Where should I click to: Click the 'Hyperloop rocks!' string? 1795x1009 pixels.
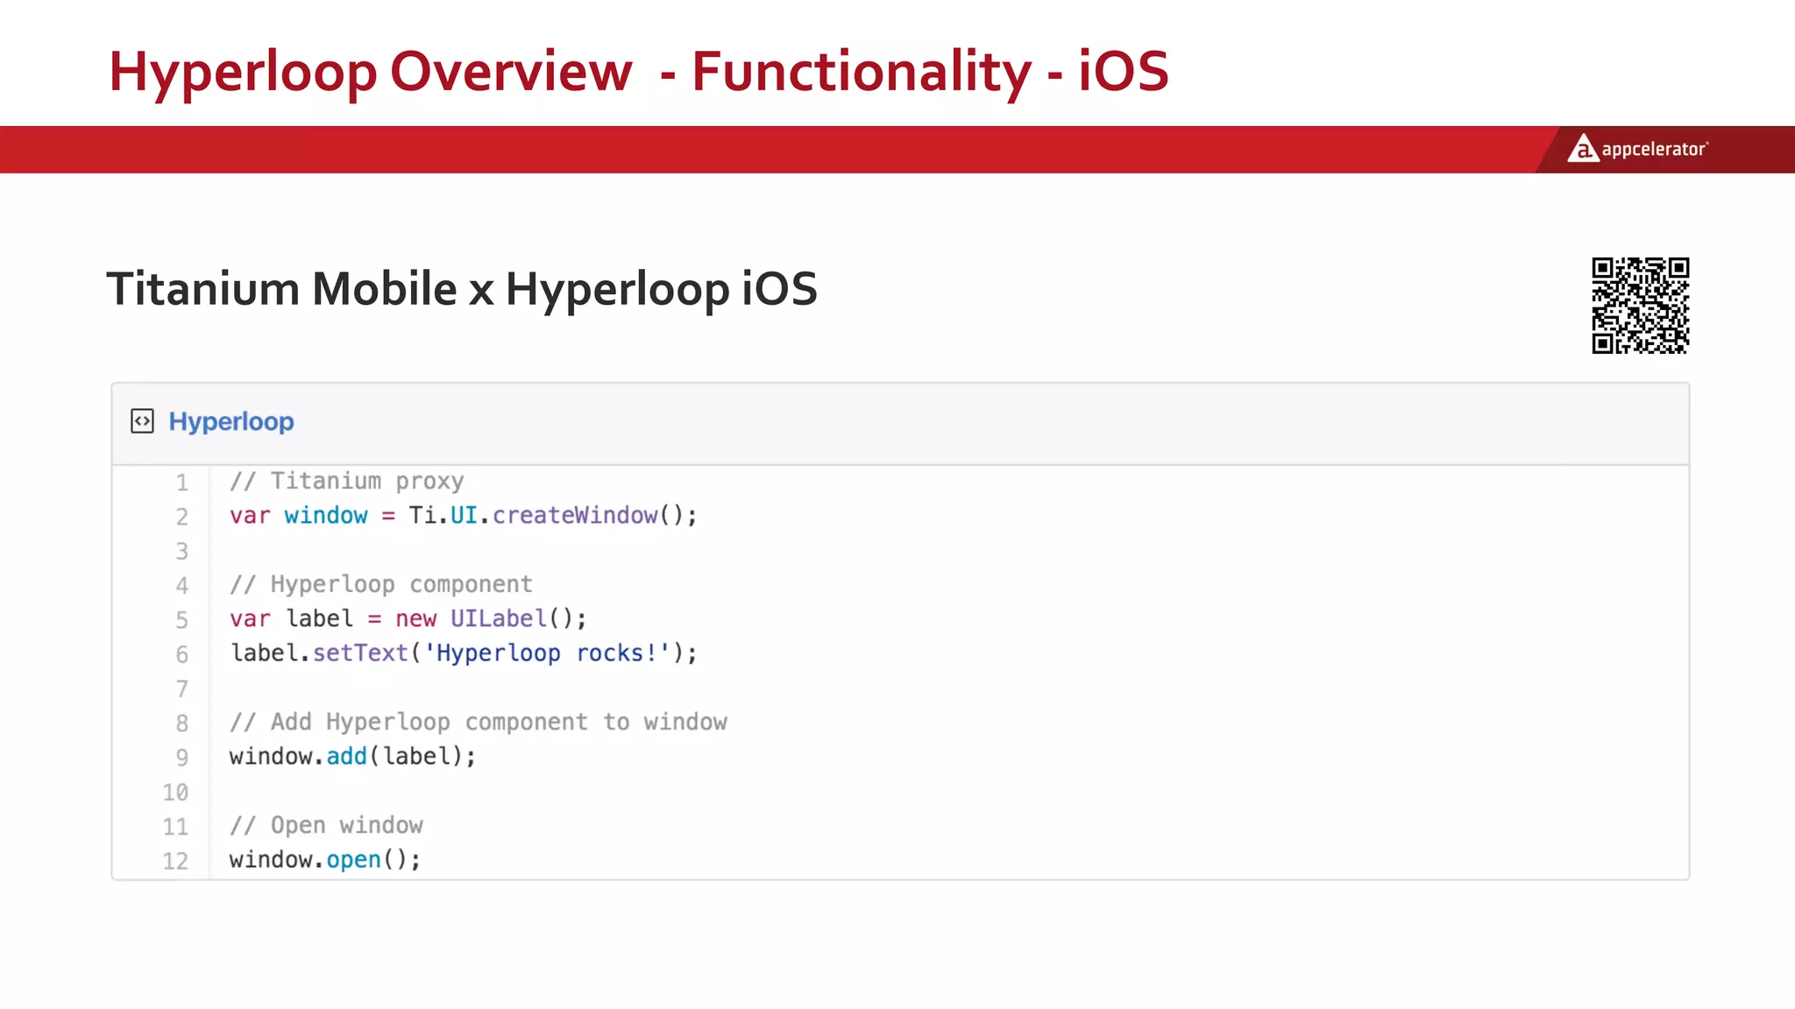click(x=547, y=653)
